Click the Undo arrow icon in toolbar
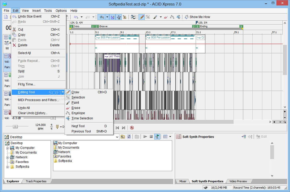 pyautogui.click(x=76, y=17)
